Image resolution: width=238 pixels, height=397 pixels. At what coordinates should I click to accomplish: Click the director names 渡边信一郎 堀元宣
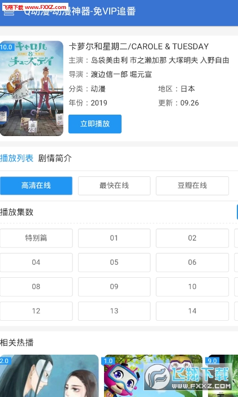[122, 75]
